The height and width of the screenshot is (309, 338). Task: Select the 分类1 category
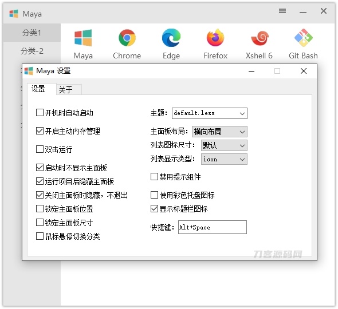(32, 33)
